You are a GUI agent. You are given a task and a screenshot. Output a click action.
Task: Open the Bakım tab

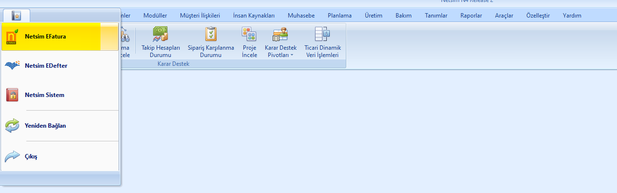point(403,16)
